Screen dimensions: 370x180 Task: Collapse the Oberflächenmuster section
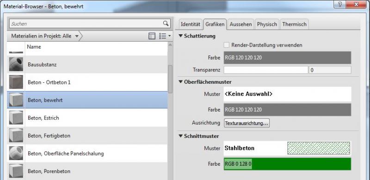click(181, 82)
